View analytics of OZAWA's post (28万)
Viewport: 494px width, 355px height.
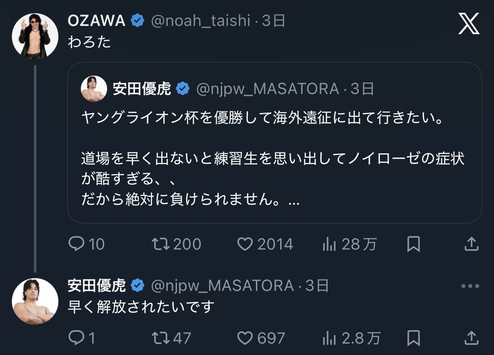tap(329, 244)
